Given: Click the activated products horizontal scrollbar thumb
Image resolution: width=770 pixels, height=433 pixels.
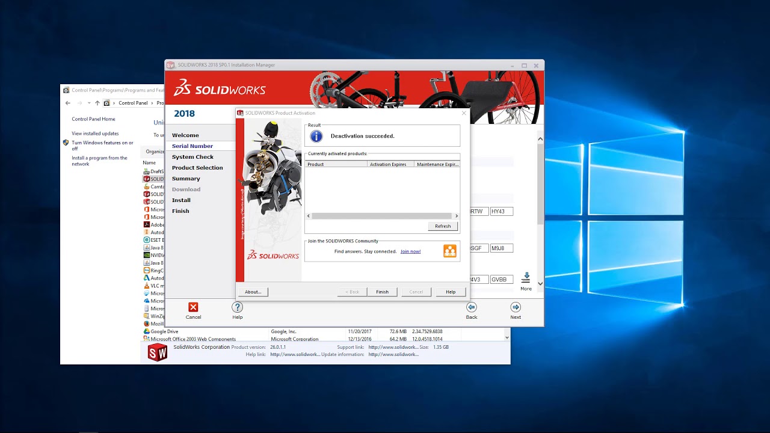Looking at the screenshot, I should (x=382, y=216).
